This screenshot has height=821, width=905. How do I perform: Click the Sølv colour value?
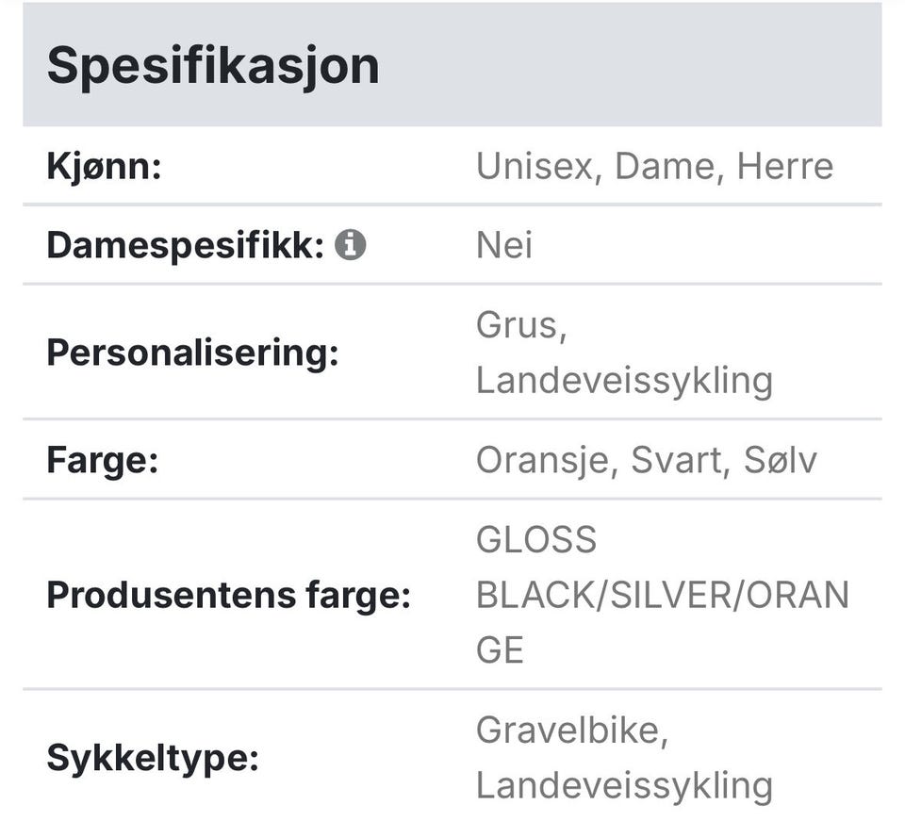tap(780, 461)
